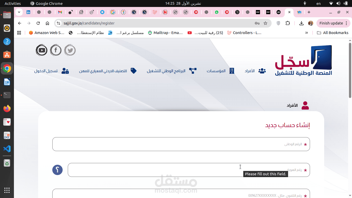Open the clock and calendar in top bar

[183, 3]
